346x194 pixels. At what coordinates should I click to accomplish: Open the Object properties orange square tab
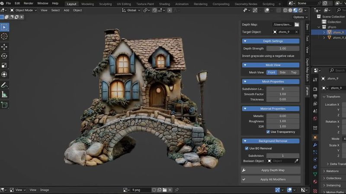pyautogui.click(x=315, y=138)
